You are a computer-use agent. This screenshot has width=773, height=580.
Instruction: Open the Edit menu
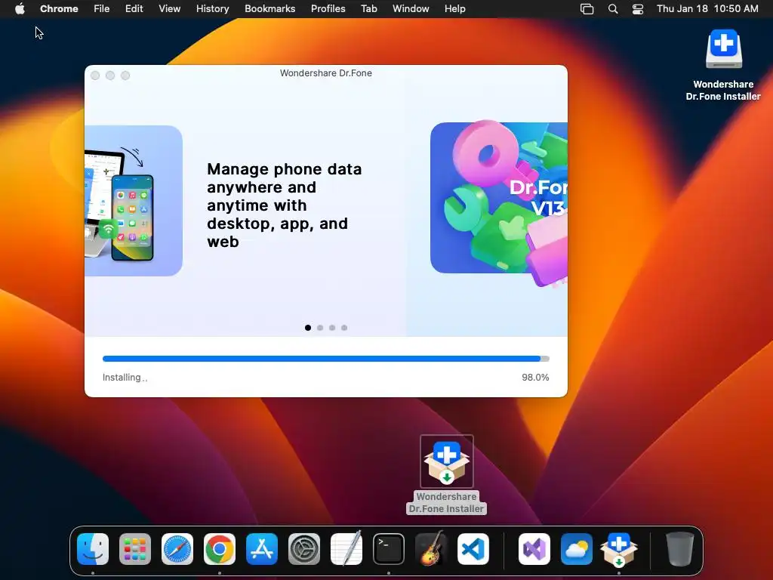click(x=134, y=9)
